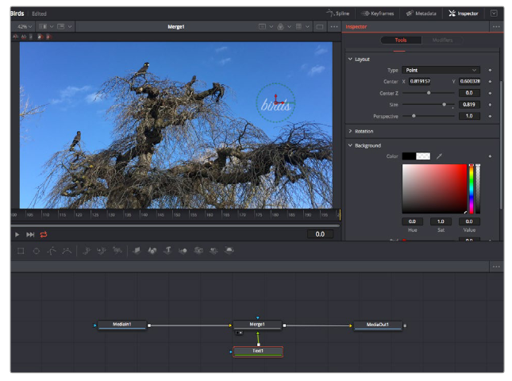Switch to the Tools tab
Viewport: 512px width, 381px height.
(x=401, y=40)
